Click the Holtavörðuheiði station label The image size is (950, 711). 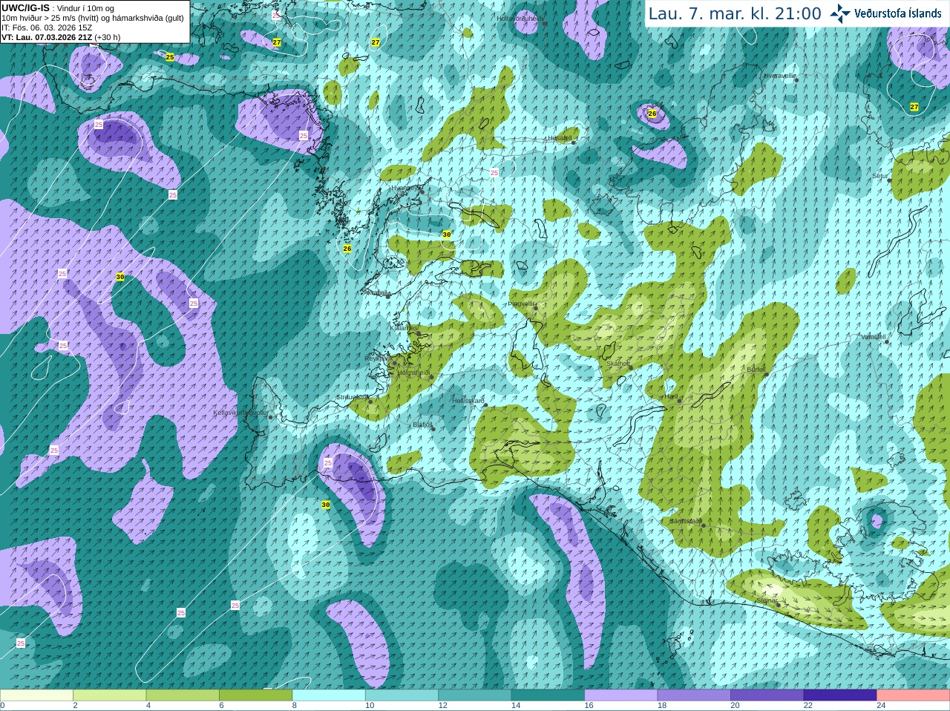pyautogui.click(x=520, y=18)
